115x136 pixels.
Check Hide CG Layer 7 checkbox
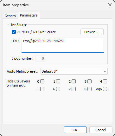pos(74,89)
